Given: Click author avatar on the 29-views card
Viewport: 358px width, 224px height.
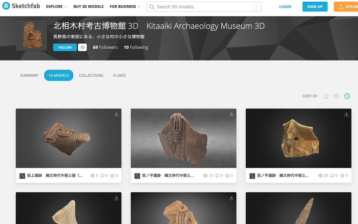Looking at the screenshot, I should [x=252, y=176].
